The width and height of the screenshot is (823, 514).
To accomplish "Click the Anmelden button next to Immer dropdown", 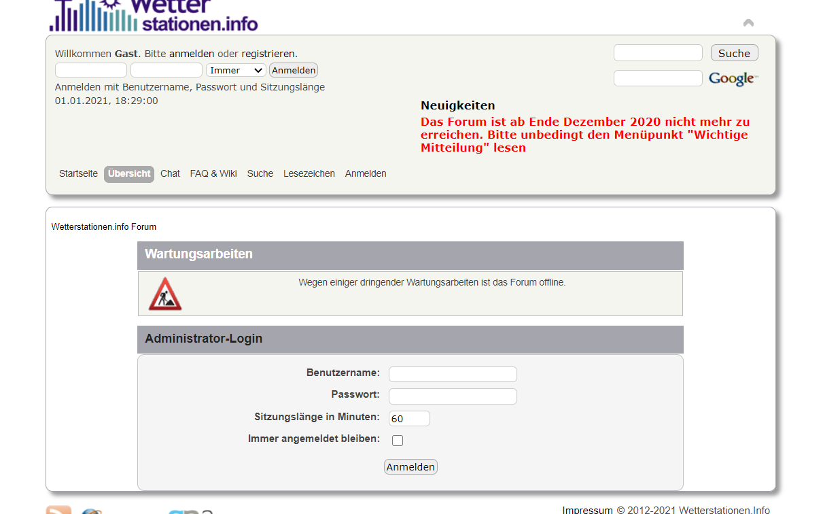I will (x=294, y=70).
